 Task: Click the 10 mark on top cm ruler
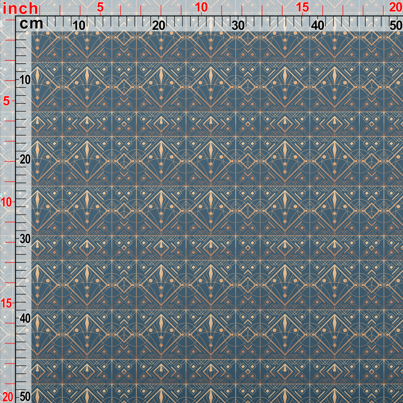[79, 26]
